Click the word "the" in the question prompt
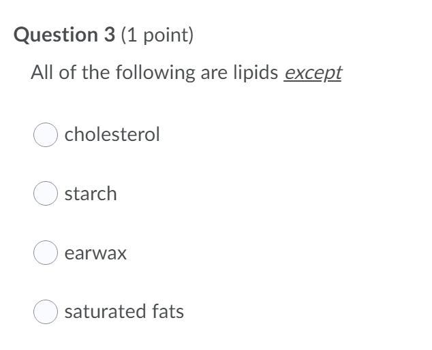This screenshot has width=432, height=350. coord(95,72)
